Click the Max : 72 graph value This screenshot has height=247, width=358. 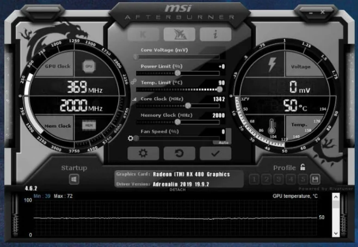(x=63, y=196)
